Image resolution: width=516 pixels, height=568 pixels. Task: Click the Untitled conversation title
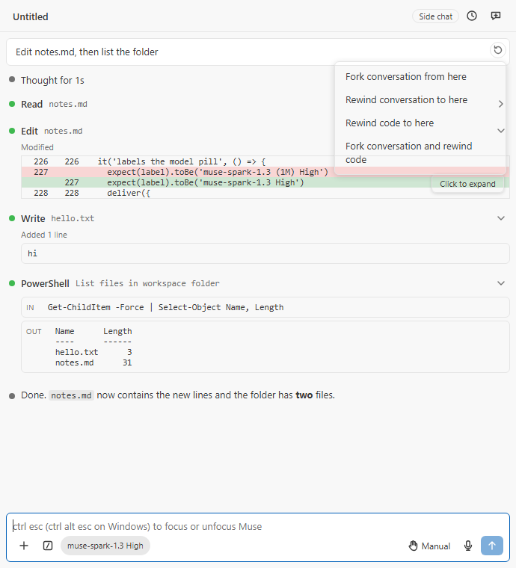(x=31, y=16)
